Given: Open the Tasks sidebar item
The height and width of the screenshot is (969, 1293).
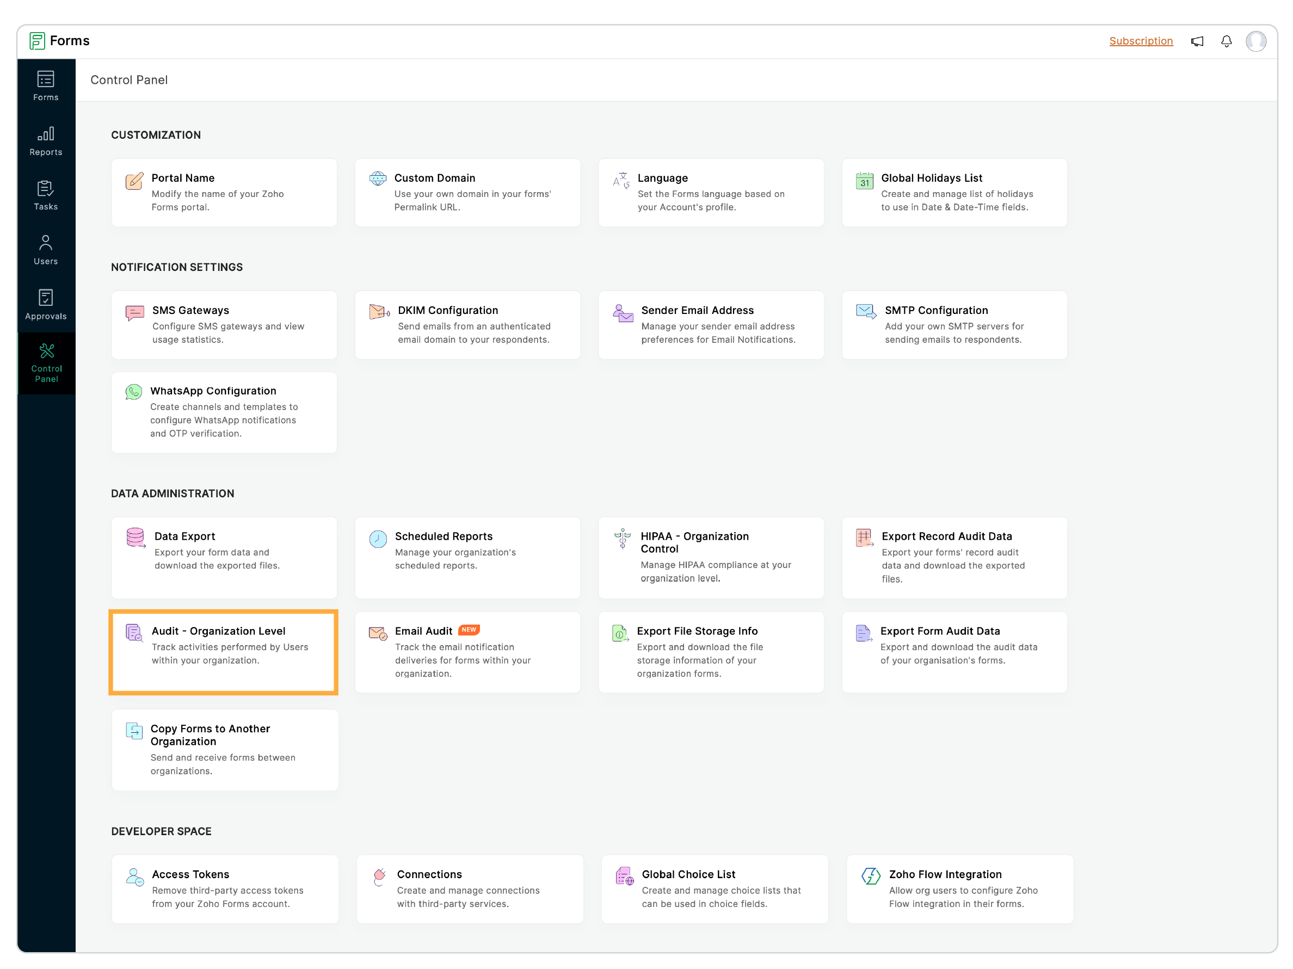Looking at the screenshot, I should click(46, 195).
